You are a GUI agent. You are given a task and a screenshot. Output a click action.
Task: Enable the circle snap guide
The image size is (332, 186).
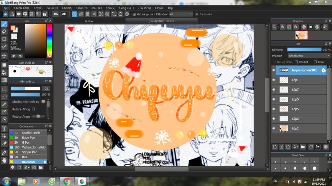(107, 14)
